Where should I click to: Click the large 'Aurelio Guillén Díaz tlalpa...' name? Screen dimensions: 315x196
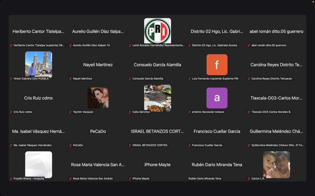tap(98, 31)
